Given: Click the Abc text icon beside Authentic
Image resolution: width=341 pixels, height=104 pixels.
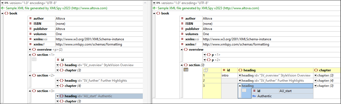Looking at the screenshot, I should point(254,96).
